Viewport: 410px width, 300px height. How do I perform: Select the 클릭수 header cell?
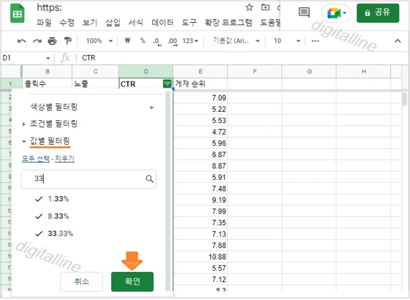(47, 84)
